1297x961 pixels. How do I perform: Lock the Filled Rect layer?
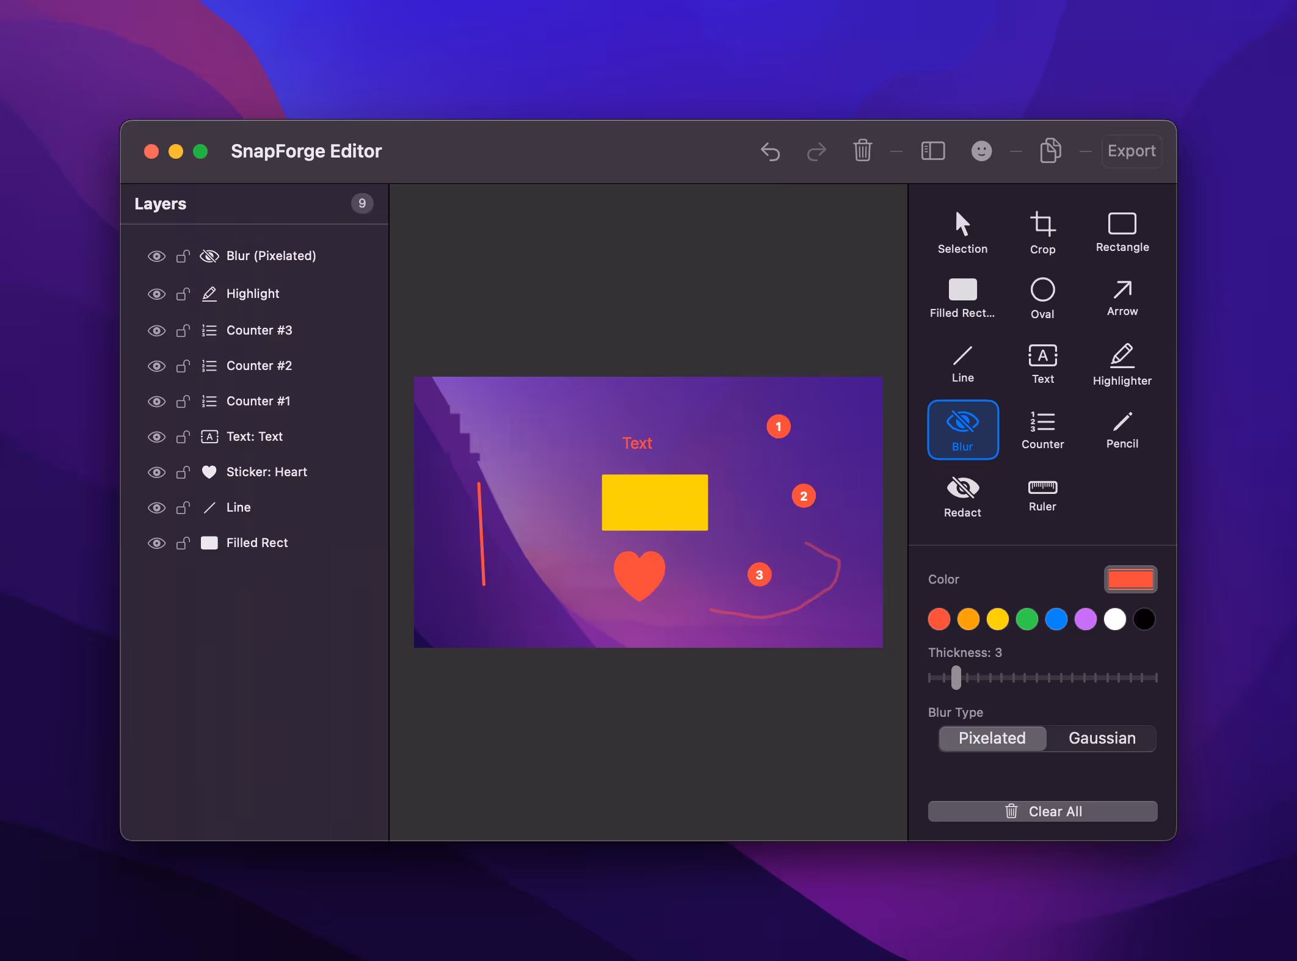pos(183,543)
